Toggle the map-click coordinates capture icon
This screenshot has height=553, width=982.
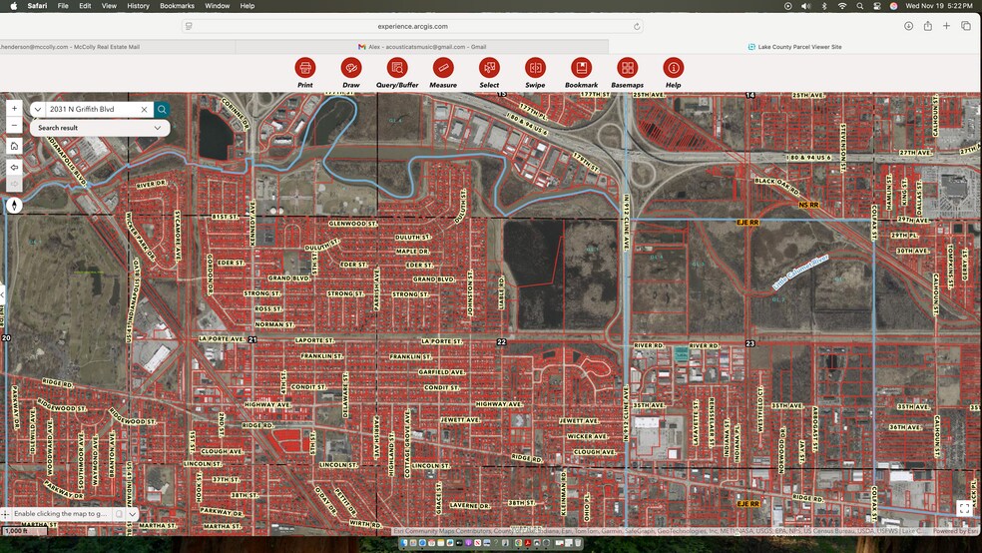tap(119, 514)
